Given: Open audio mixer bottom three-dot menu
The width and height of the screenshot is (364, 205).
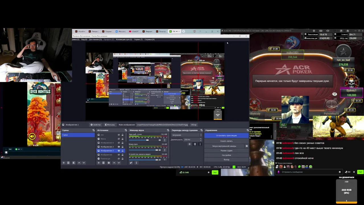Looking at the screenshot, I should [136, 163].
